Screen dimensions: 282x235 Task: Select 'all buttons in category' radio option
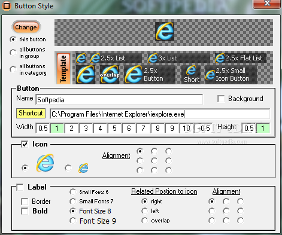click(x=13, y=69)
